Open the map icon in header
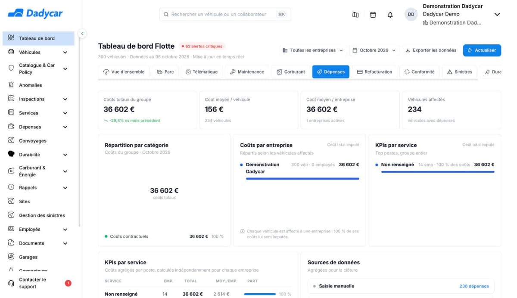This screenshot has height=298, width=517. coord(355,15)
